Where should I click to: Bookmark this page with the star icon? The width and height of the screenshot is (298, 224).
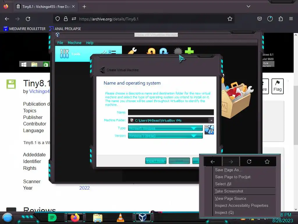(x=230, y=19)
